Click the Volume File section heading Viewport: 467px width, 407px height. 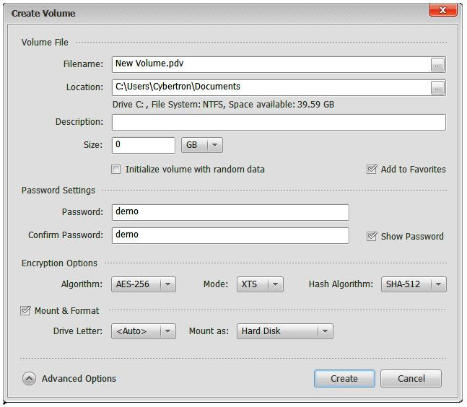coord(45,43)
